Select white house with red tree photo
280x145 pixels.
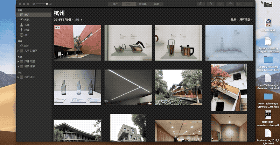point(229,87)
